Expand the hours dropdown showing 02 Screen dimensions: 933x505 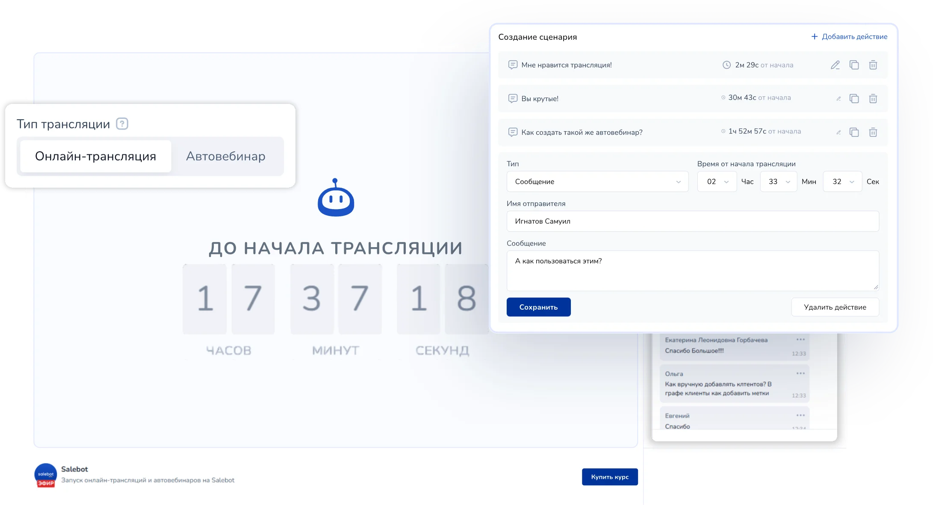click(x=717, y=182)
